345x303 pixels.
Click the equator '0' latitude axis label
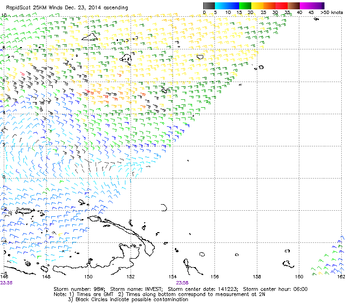coord(4,177)
